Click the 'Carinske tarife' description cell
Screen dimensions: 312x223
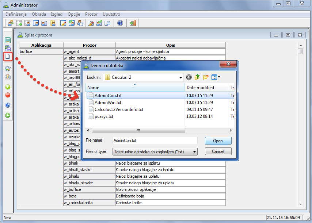pyautogui.click(x=171, y=203)
